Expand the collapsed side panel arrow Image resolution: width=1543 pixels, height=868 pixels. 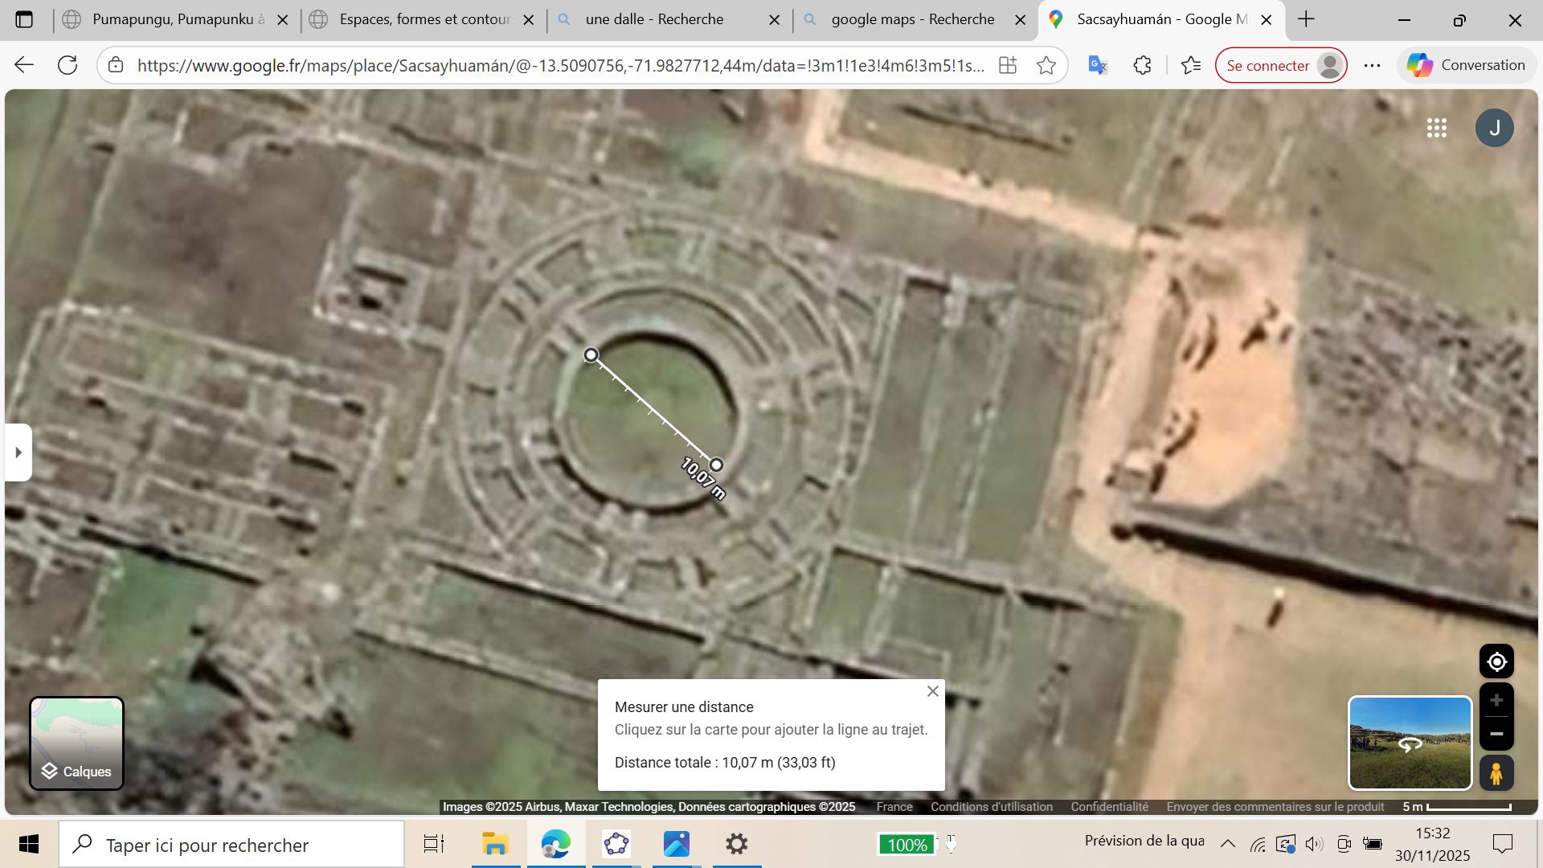point(18,452)
